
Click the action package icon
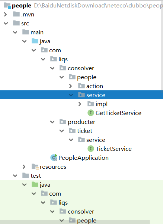[x=81, y=86]
